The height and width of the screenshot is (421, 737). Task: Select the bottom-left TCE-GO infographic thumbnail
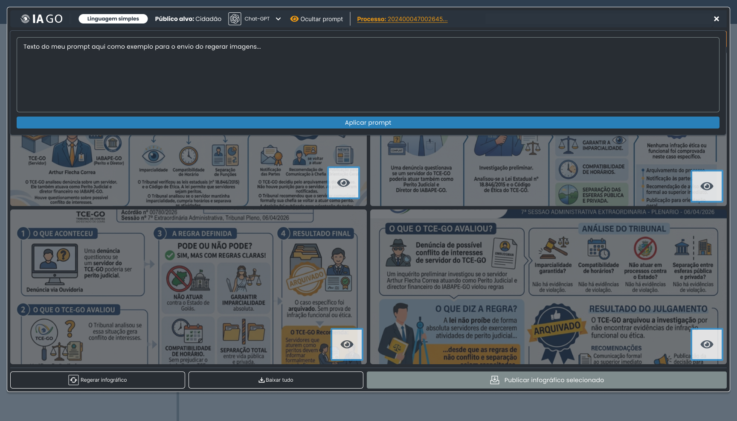(x=189, y=287)
